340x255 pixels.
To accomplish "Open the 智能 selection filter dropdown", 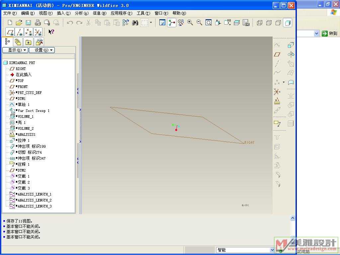I will coord(272,250).
